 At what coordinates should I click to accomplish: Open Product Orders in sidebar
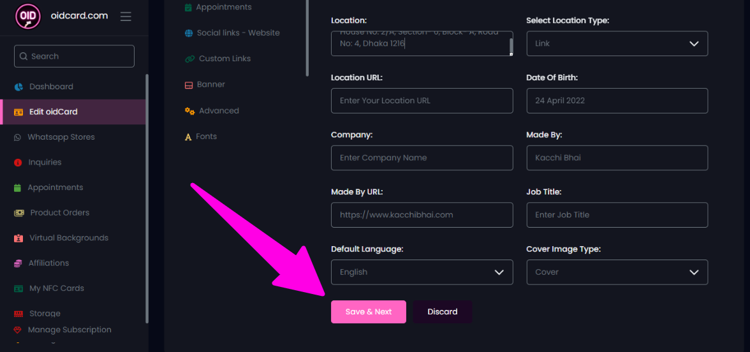point(59,213)
